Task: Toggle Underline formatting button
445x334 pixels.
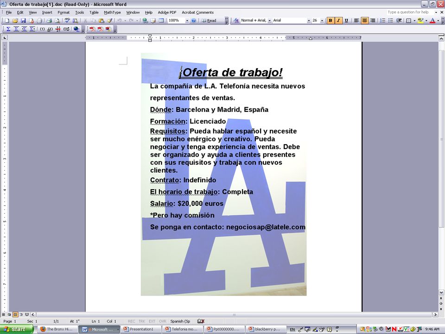Action: click(x=346, y=20)
